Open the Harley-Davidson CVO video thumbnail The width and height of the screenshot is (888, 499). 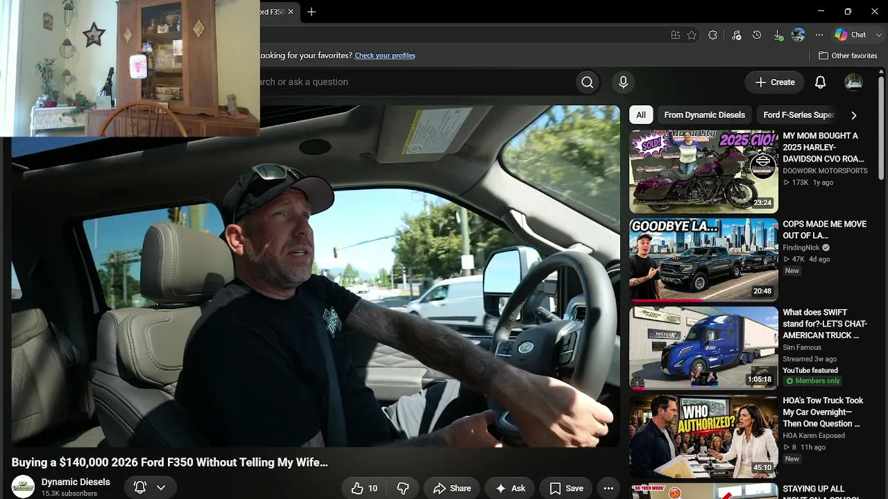click(703, 171)
